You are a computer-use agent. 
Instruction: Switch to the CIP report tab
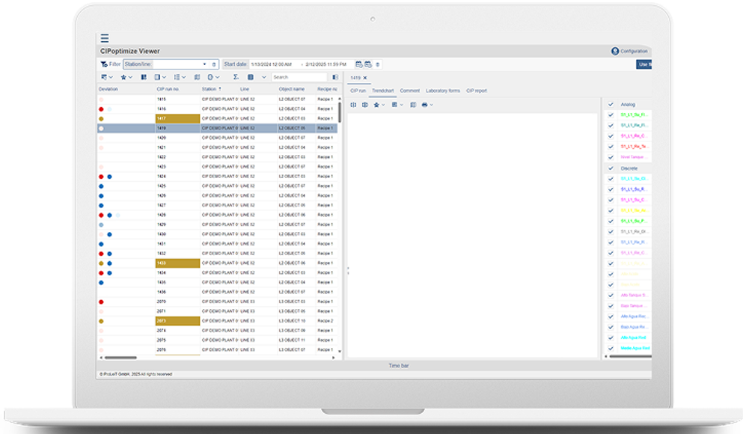[477, 91]
